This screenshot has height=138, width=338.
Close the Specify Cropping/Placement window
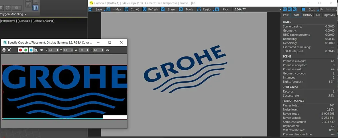pyautogui.click(x=121, y=42)
